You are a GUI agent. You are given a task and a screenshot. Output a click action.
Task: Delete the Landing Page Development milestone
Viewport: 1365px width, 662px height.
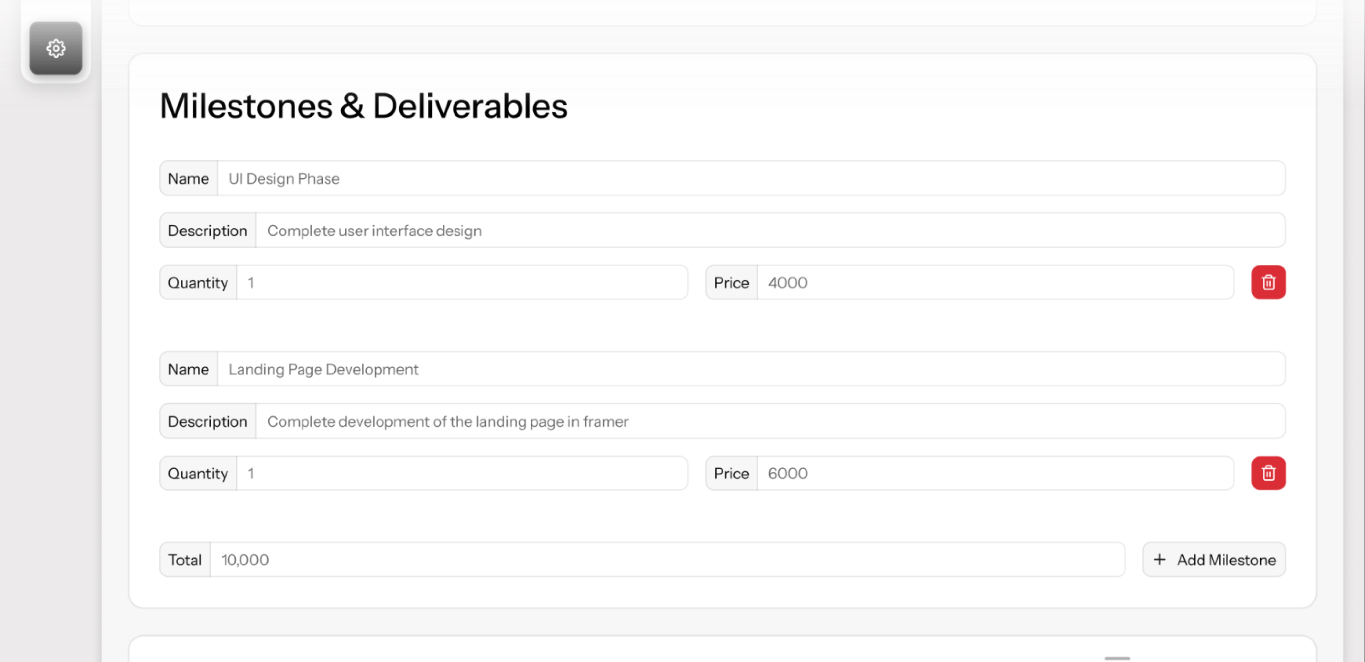(1268, 473)
